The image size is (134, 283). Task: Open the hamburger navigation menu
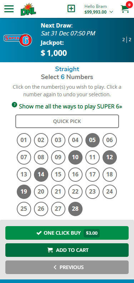pos(9,9)
